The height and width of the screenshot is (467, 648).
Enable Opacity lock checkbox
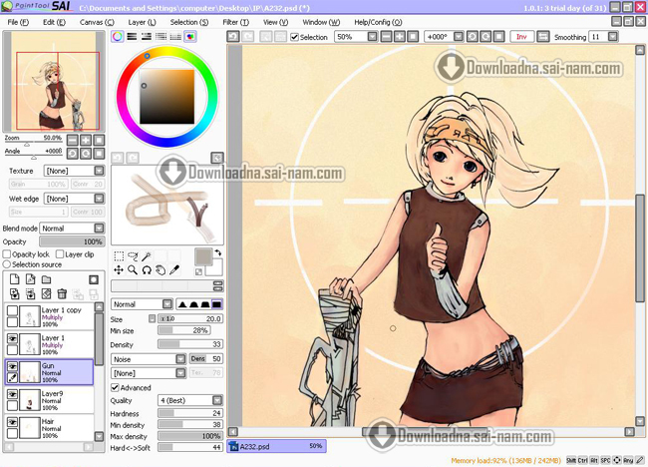(7, 254)
